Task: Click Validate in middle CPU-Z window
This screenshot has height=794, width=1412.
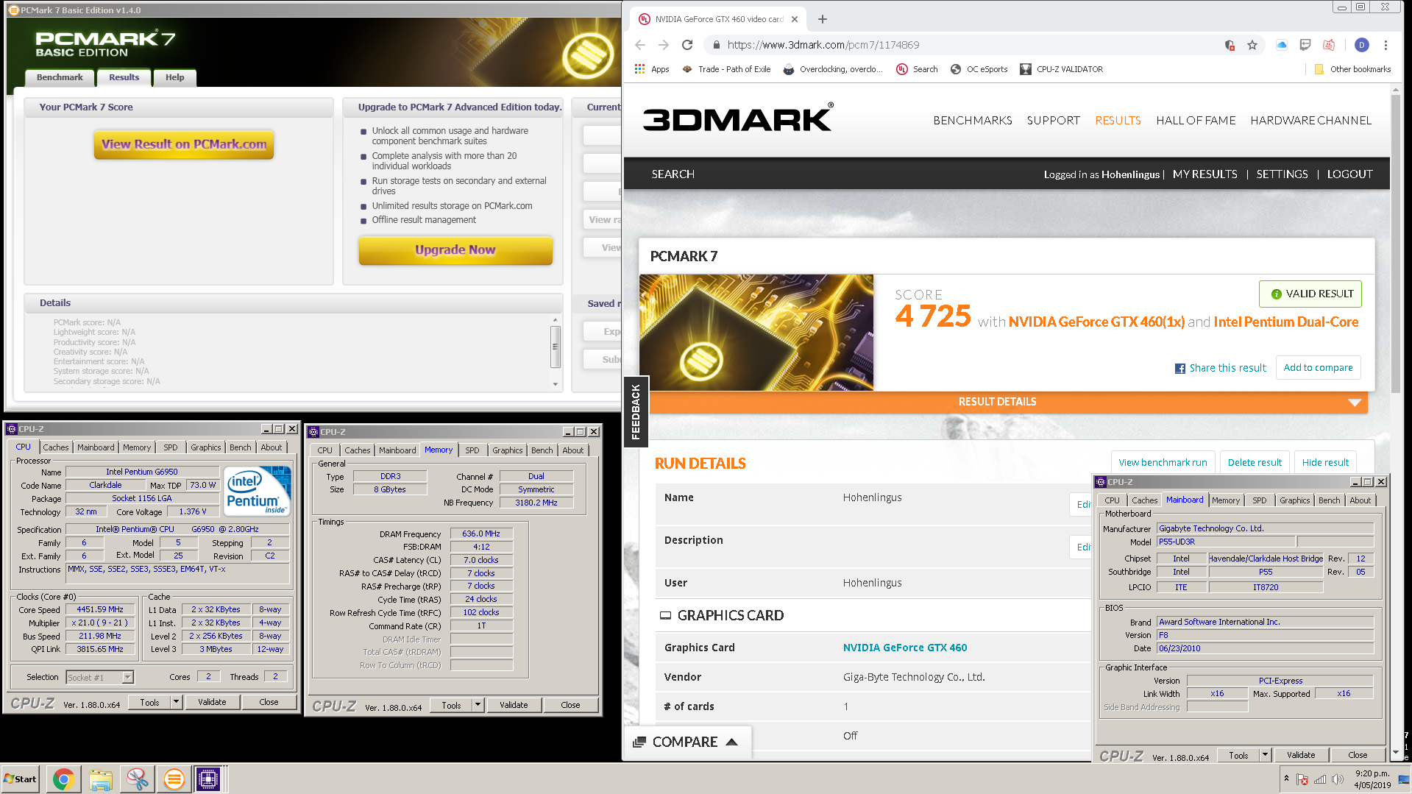Action: tap(514, 705)
